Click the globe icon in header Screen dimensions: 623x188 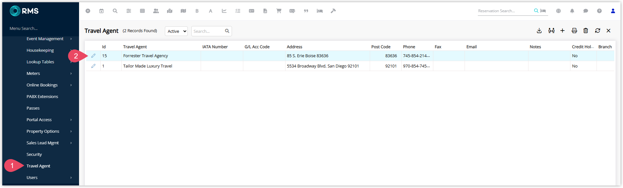(558, 11)
